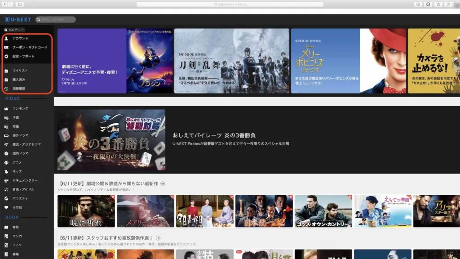Open the マンガ book category

click(17, 236)
